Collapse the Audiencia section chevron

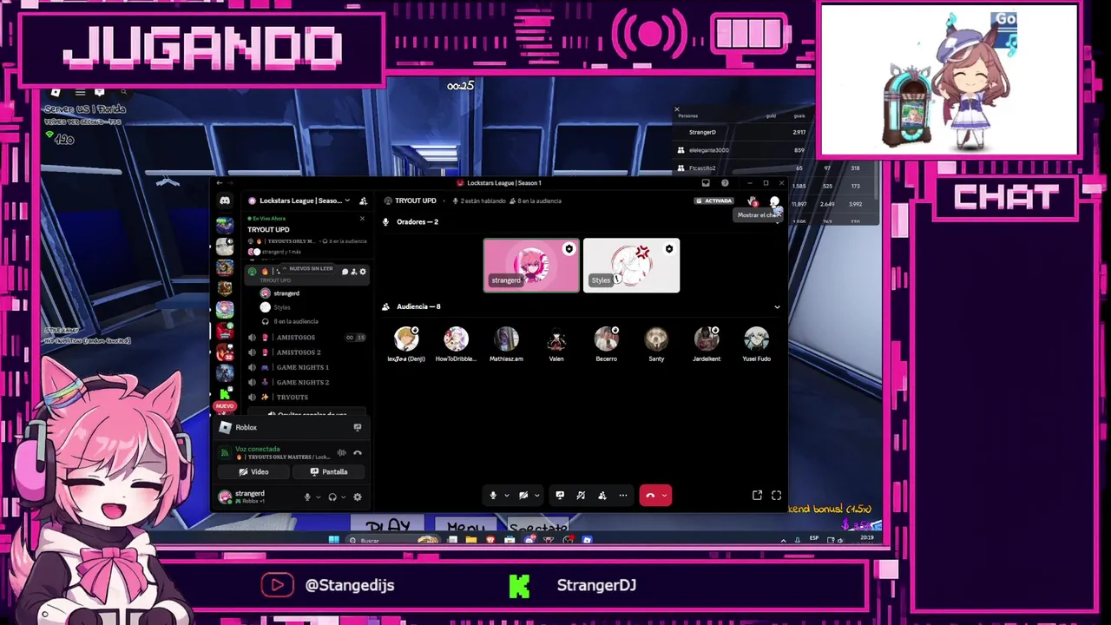pyautogui.click(x=777, y=306)
